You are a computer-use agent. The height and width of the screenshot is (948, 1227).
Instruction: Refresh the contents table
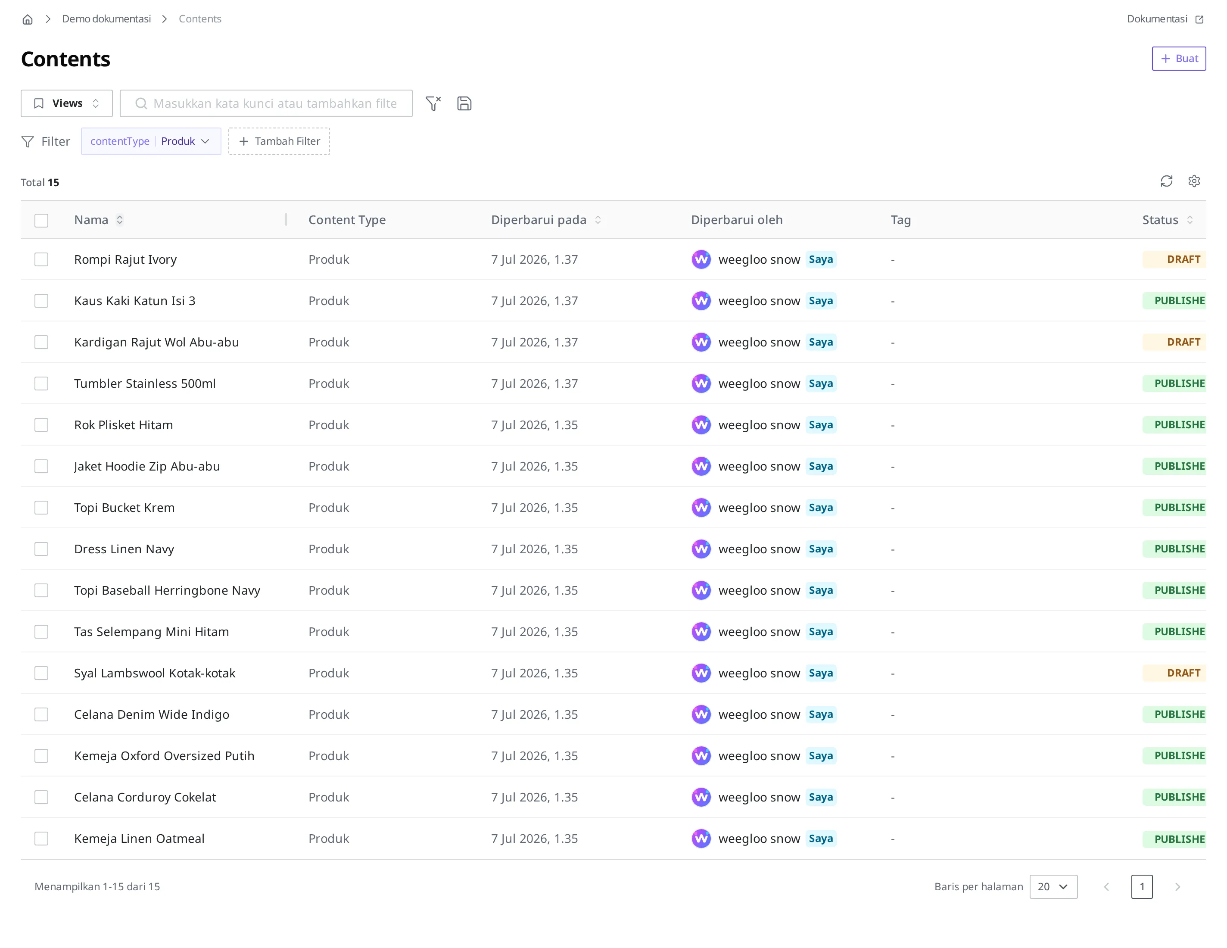click(x=1166, y=181)
